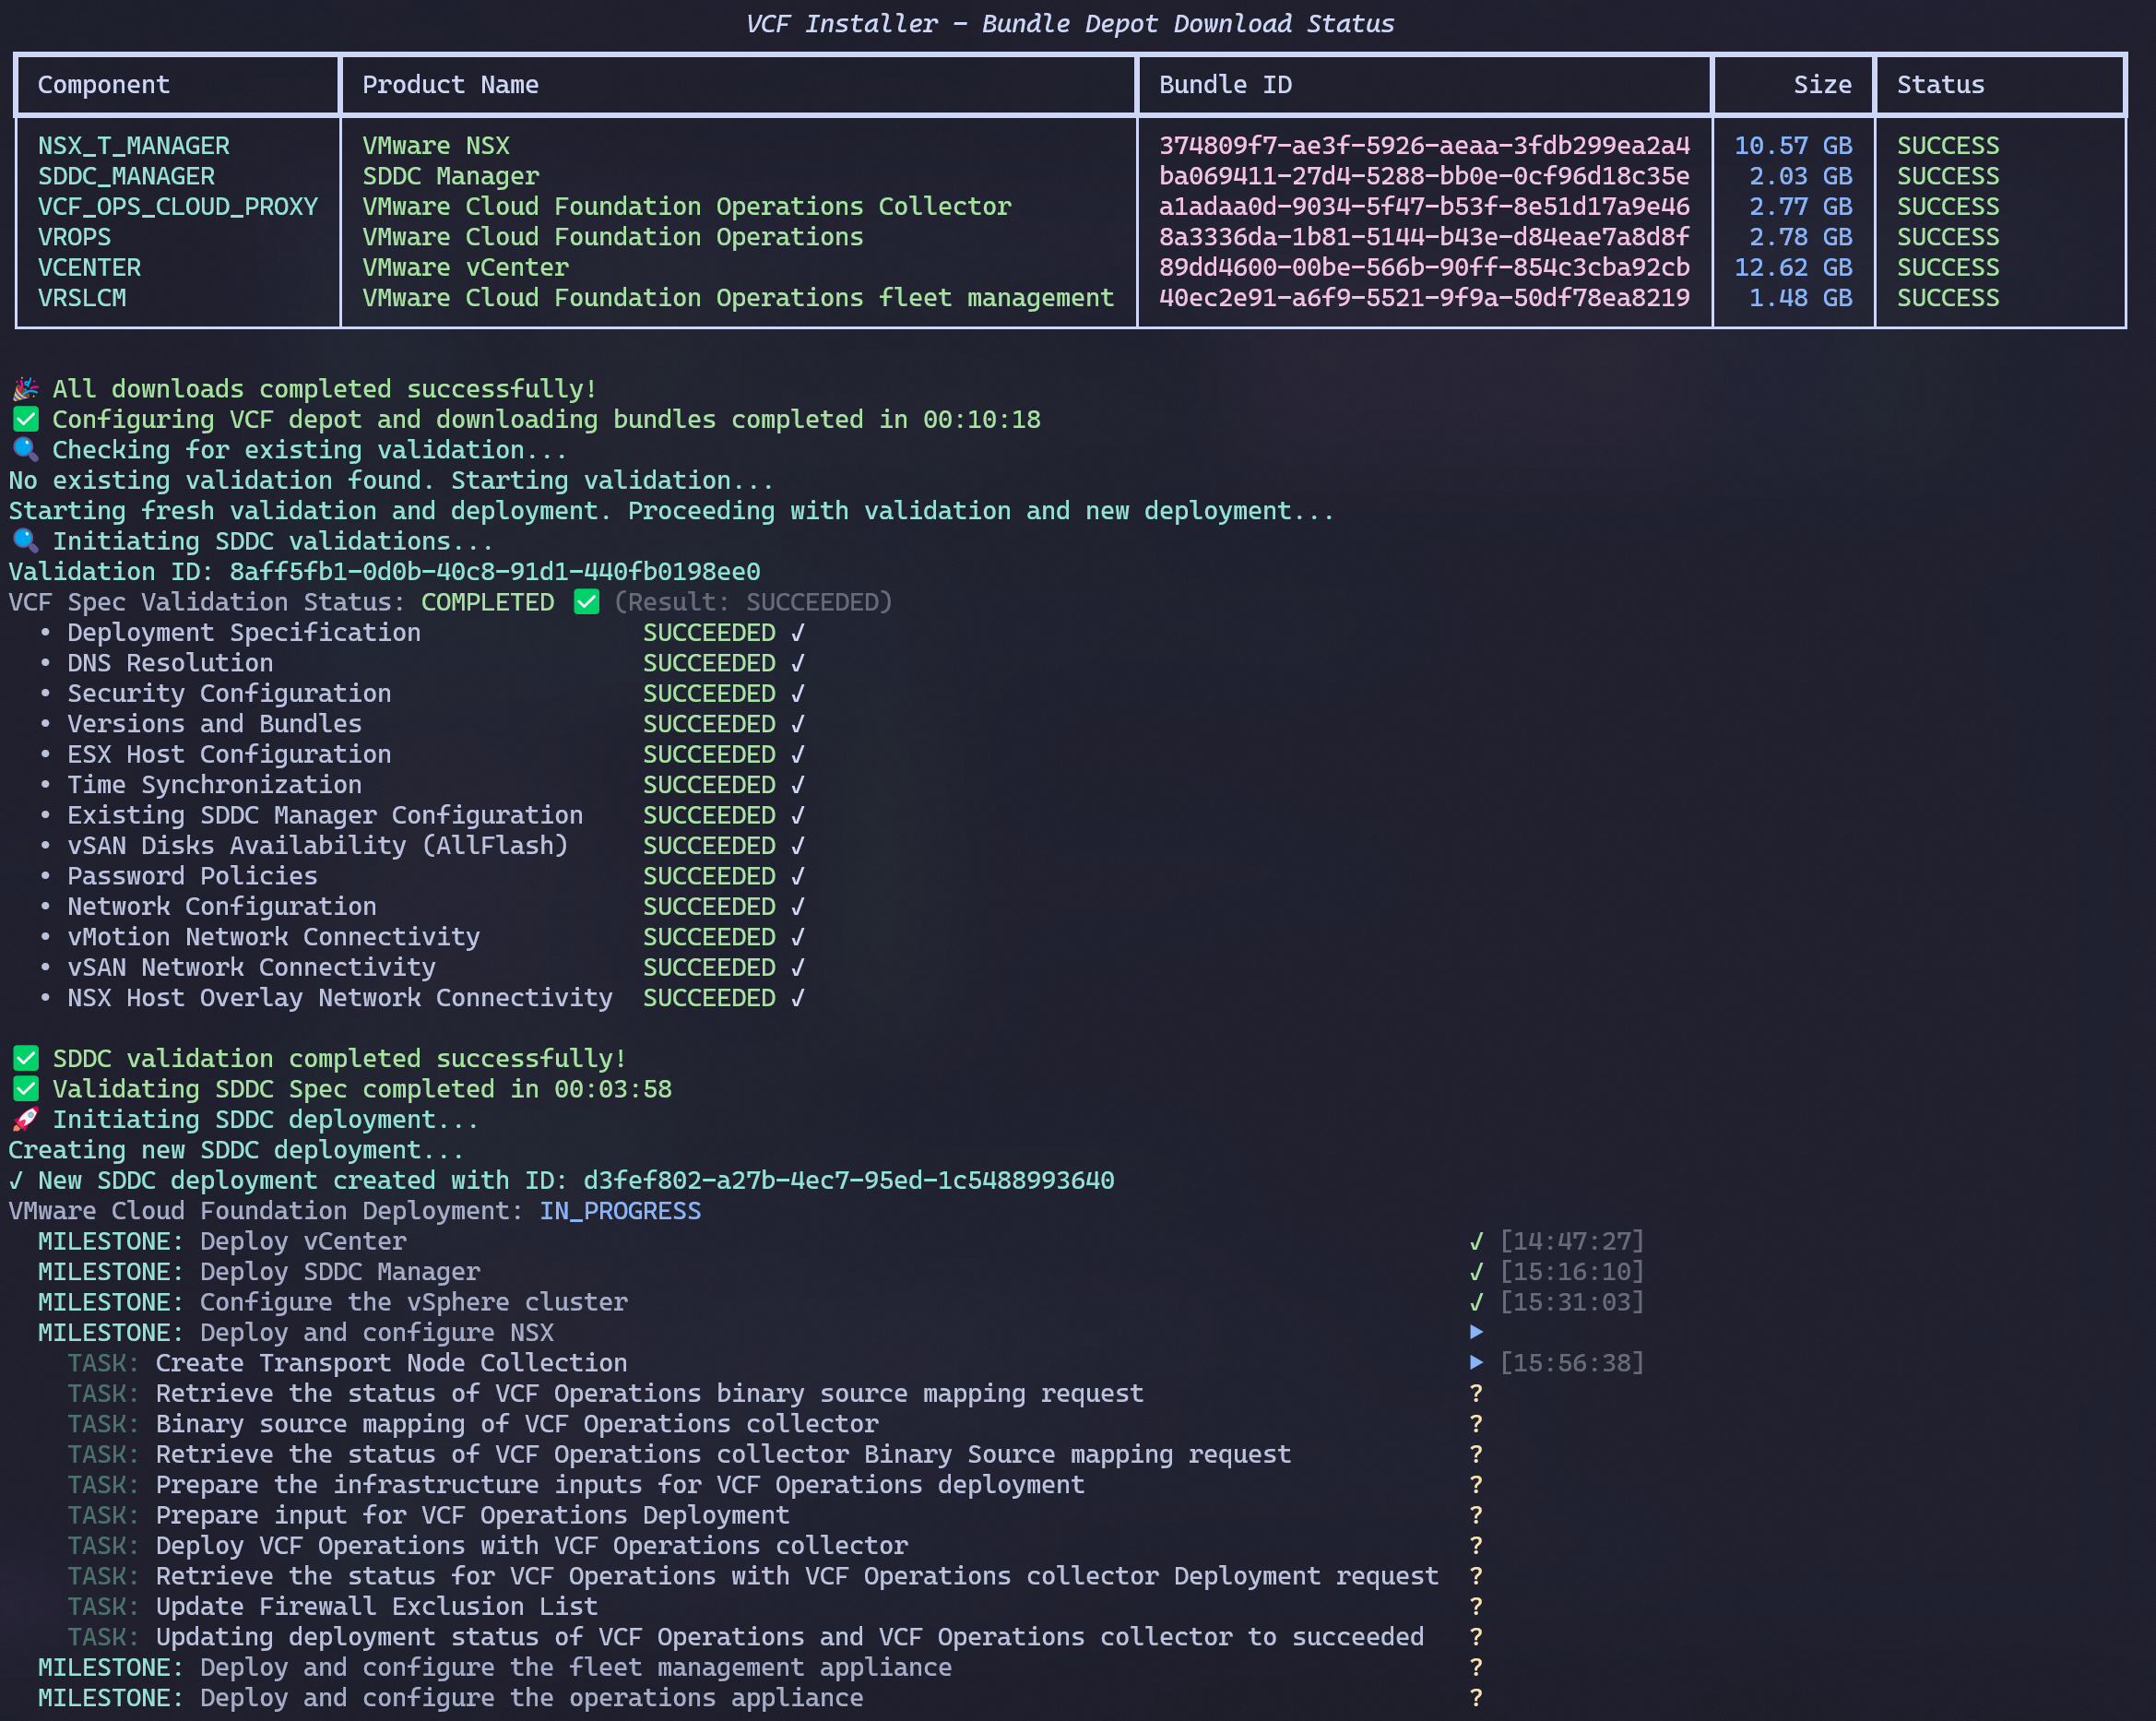2156x1721 pixels.
Task: Click bundle ID starting with 374809f7
Action: point(1424,146)
